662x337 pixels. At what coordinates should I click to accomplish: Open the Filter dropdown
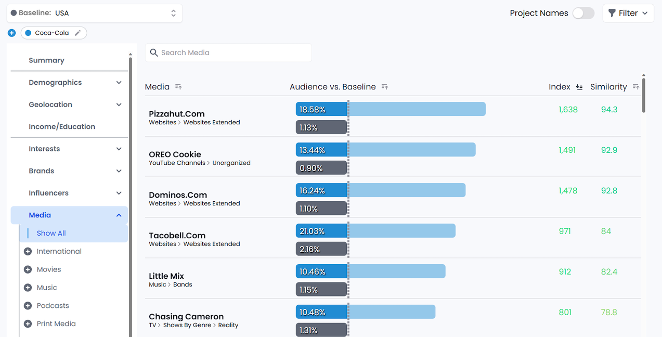click(x=628, y=13)
